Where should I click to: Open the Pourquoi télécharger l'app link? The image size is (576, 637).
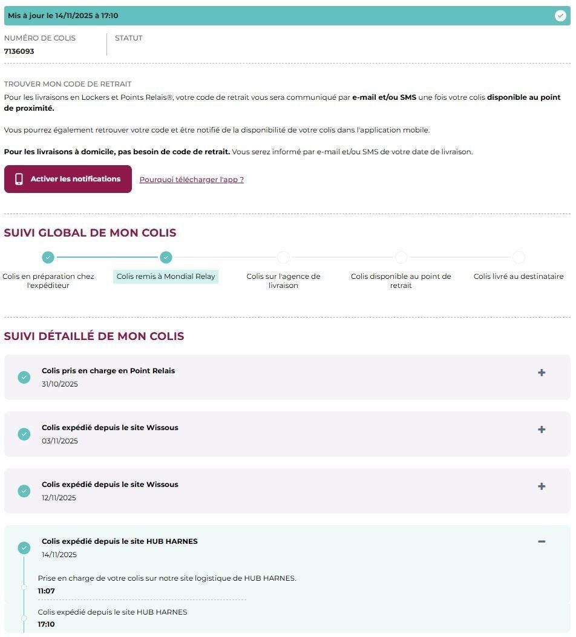tap(191, 180)
